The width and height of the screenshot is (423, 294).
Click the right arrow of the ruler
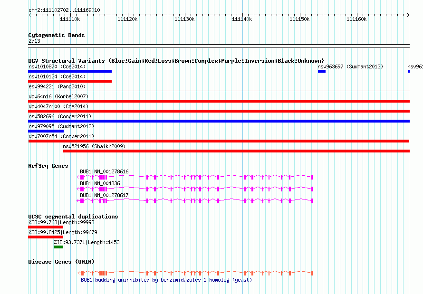408,15
